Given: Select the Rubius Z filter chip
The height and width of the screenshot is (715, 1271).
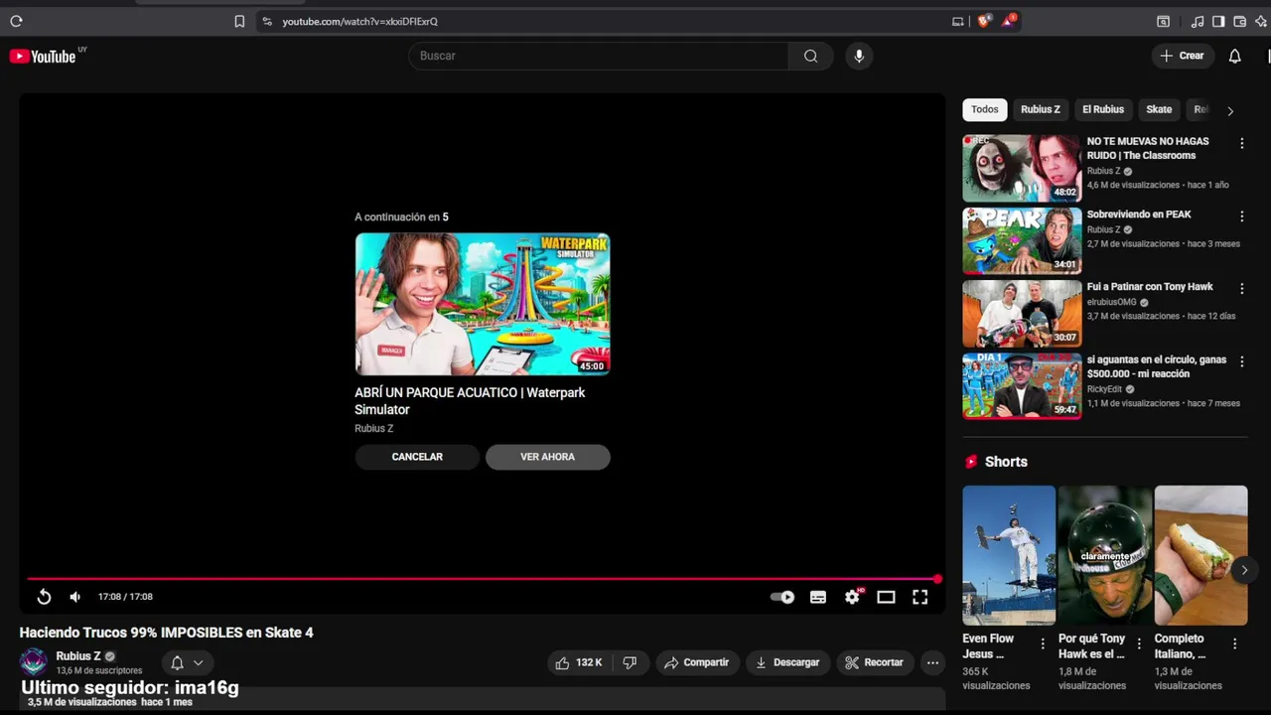Looking at the screenshot, I should coord(1041,109).
